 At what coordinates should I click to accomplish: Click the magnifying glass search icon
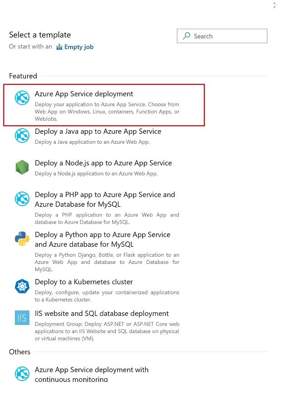click(186, 36)
